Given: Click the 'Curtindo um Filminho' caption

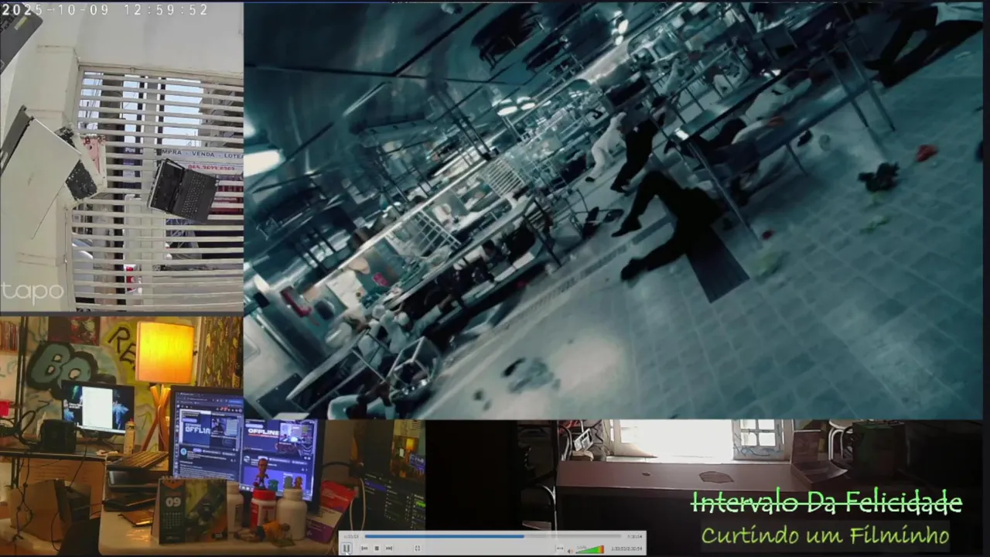Looking at the screenshot, I should tap(824, 535).
